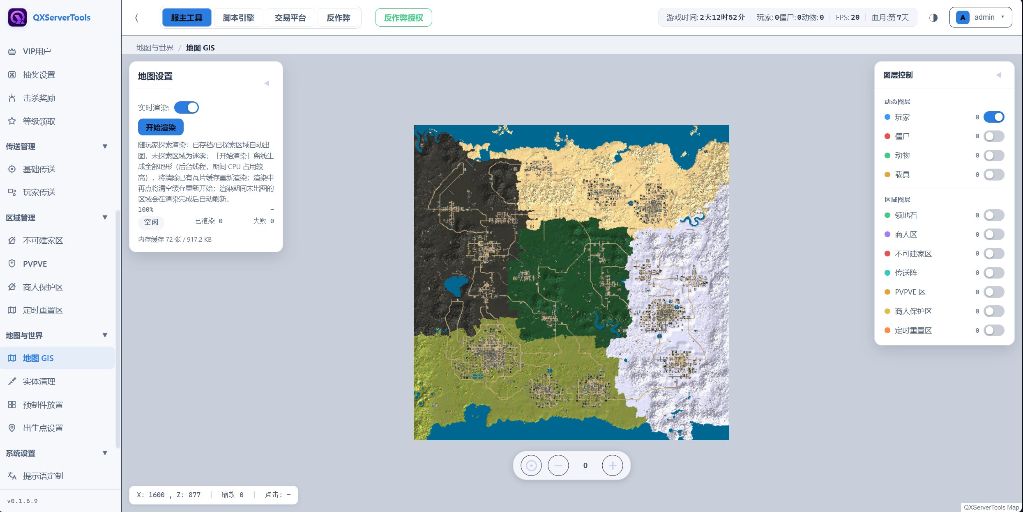Click the rendered world map image
The height and width of the screenshot is (512, 1023).
coord(571,283)
